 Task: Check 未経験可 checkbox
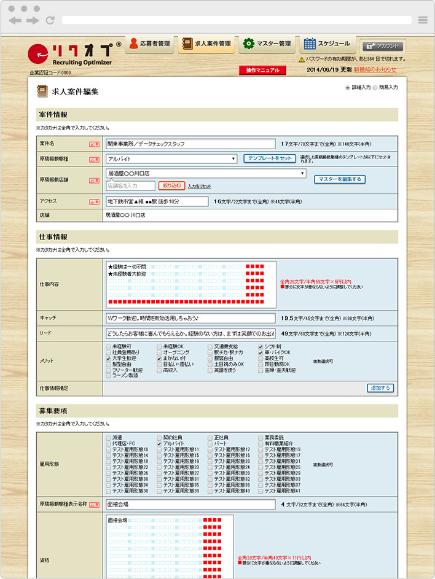tap(108, 347)
